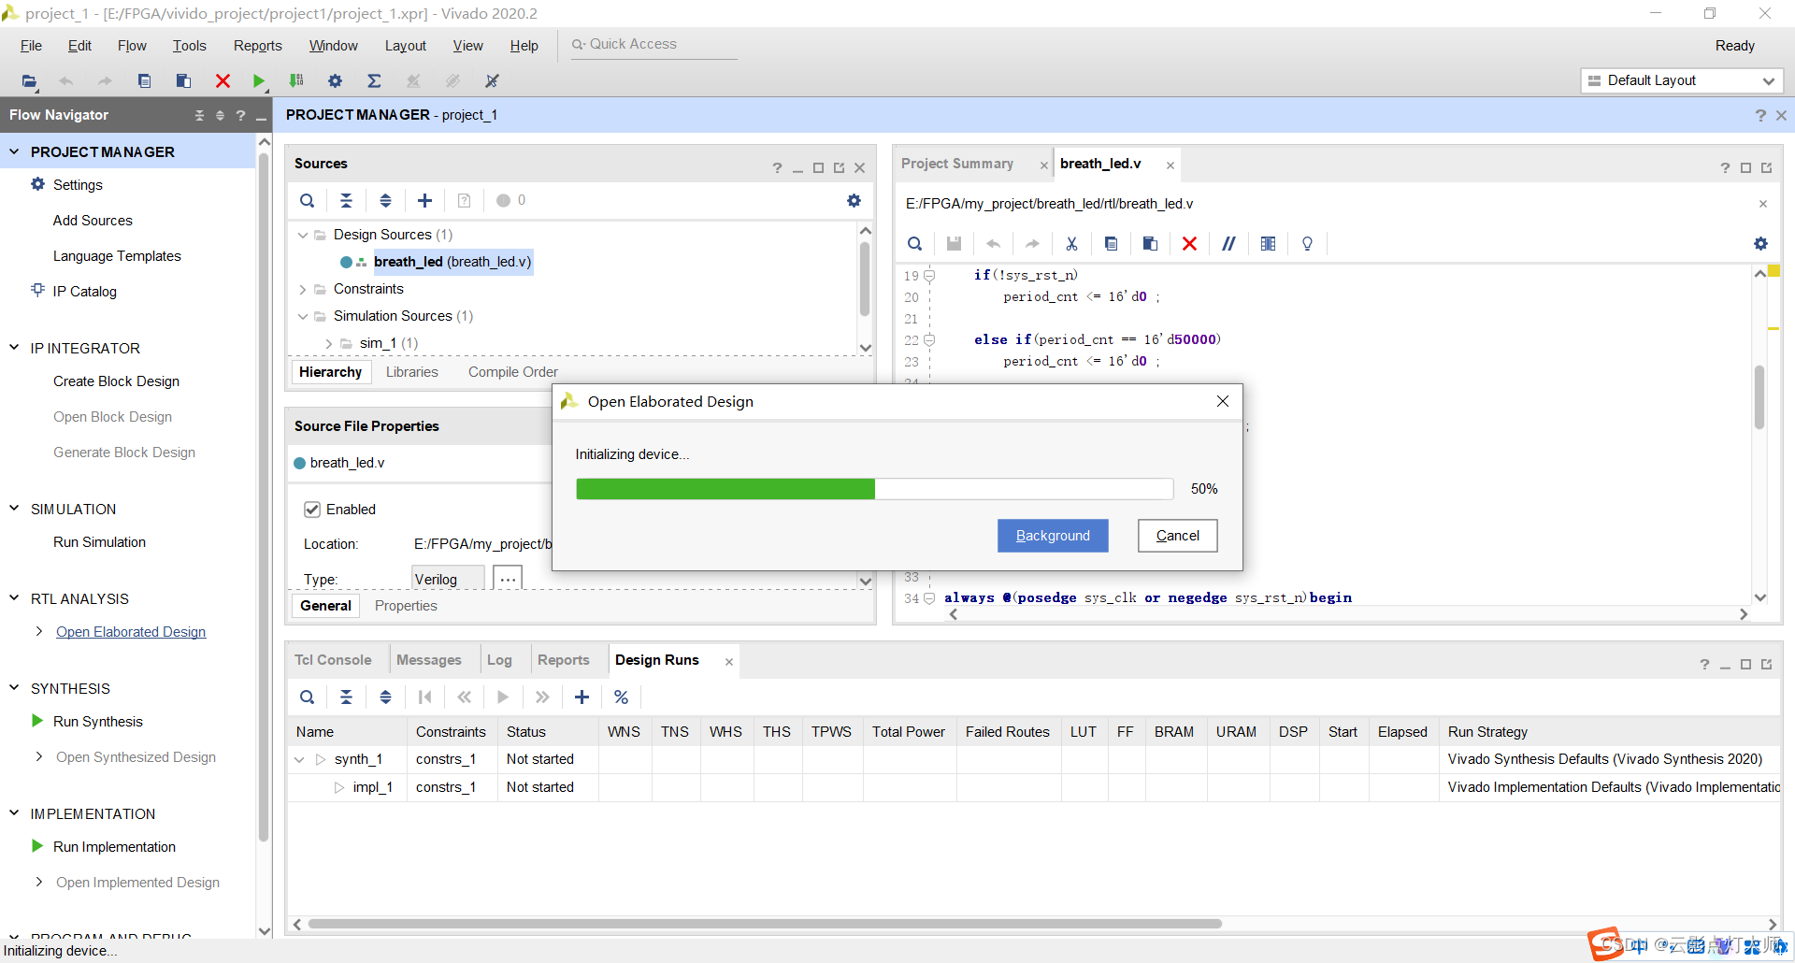1795x963 pixels.
Task: Click the Quick Access search field
Action: [654, 44]
